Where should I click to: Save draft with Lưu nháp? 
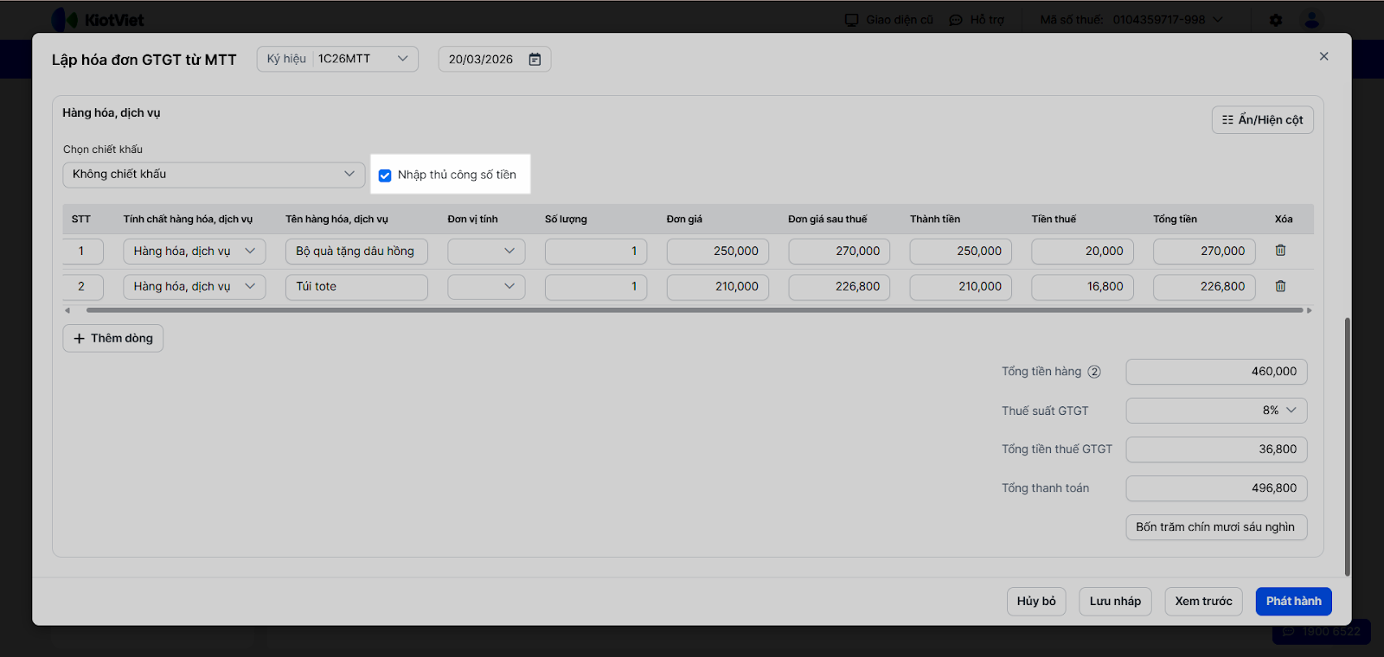click(1115, 602)
